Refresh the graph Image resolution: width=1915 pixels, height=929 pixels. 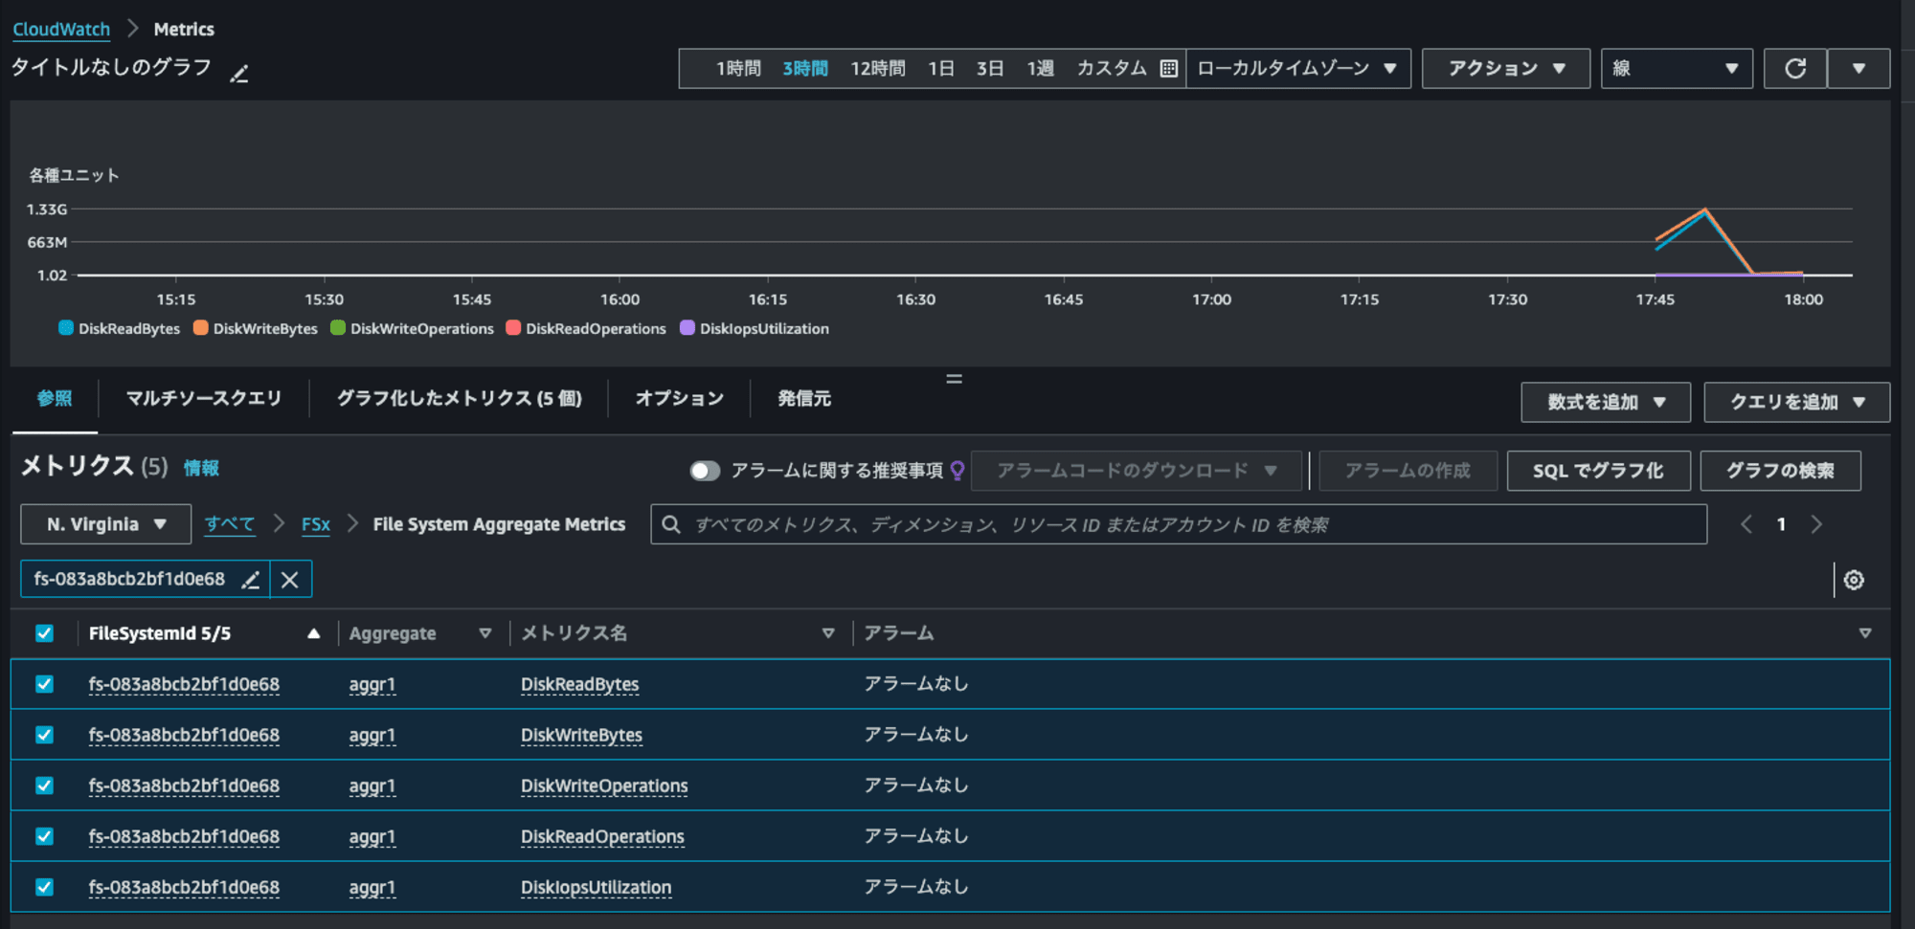coord(1795,69)
